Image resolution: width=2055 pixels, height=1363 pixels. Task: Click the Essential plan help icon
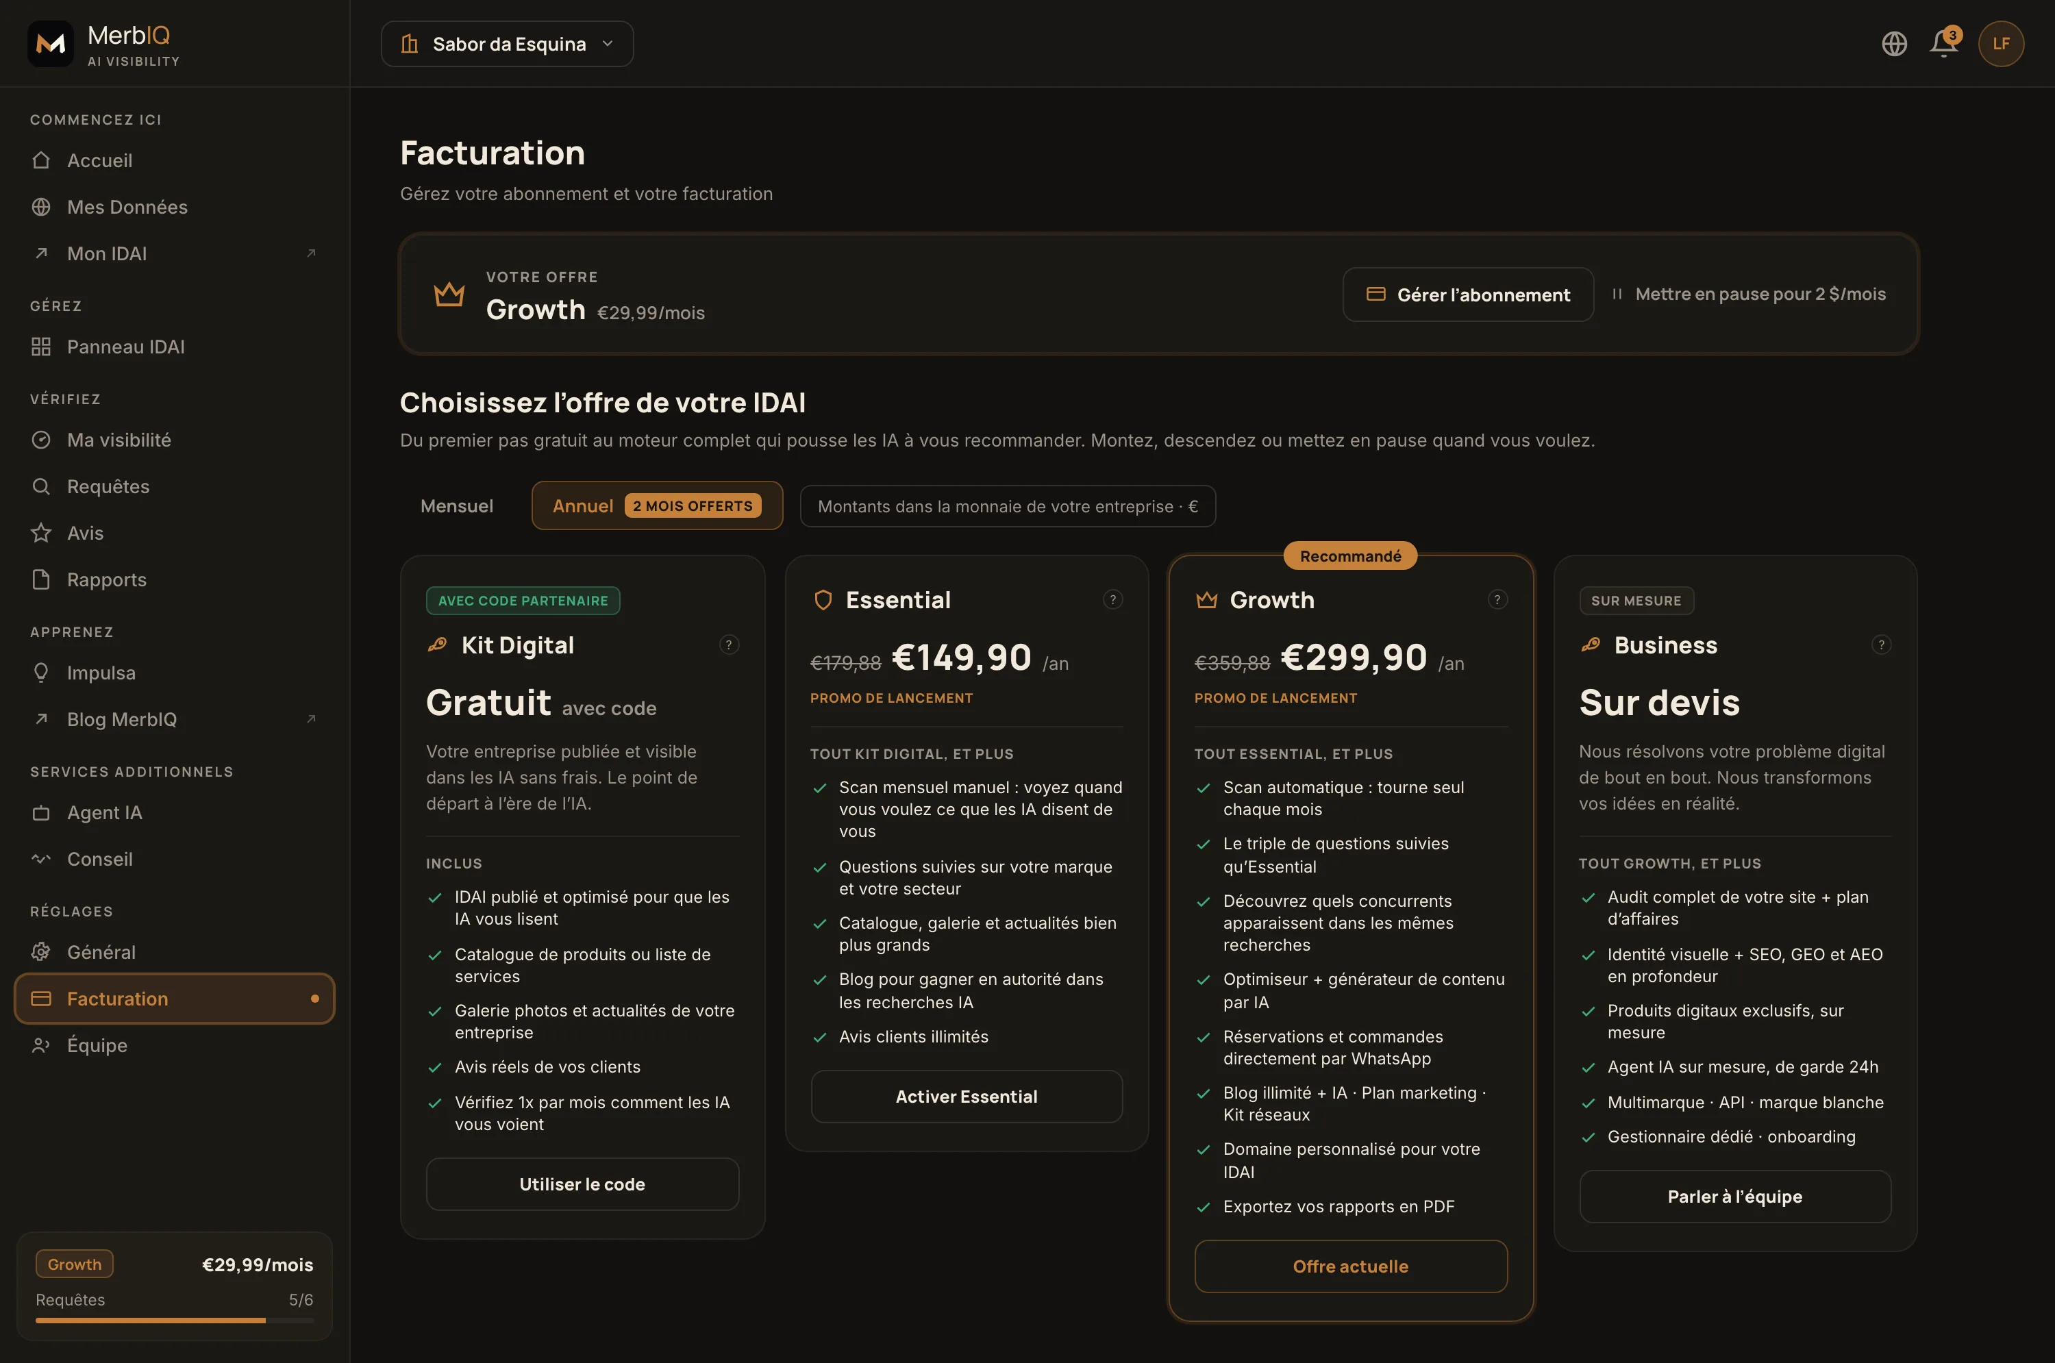1112,600
